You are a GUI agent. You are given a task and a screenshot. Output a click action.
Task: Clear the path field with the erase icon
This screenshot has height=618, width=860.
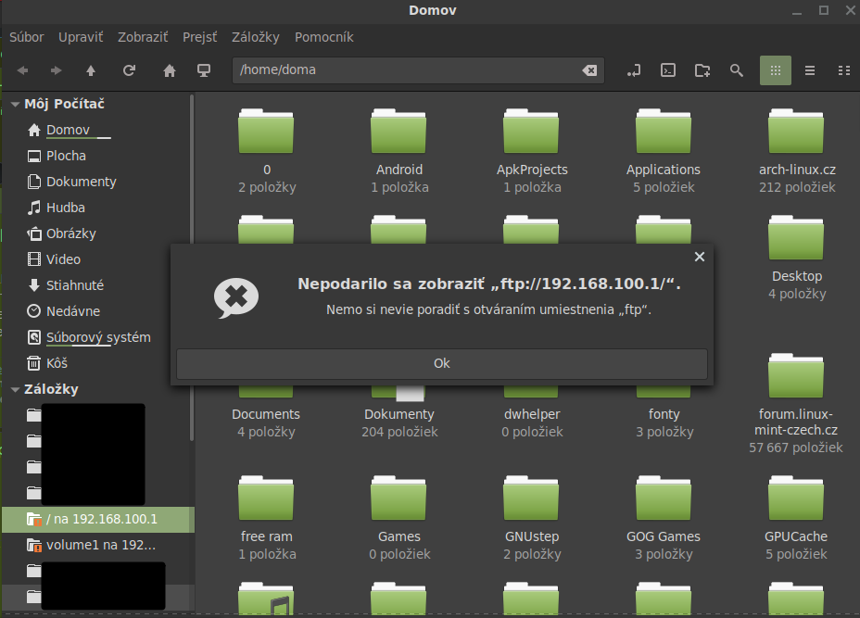[589, 70]
